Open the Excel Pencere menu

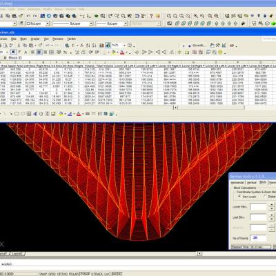click(58, 39)
